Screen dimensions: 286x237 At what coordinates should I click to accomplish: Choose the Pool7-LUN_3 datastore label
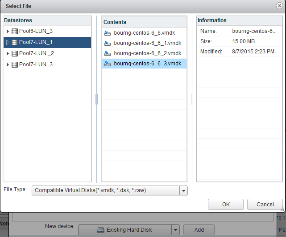coord(36,64)
